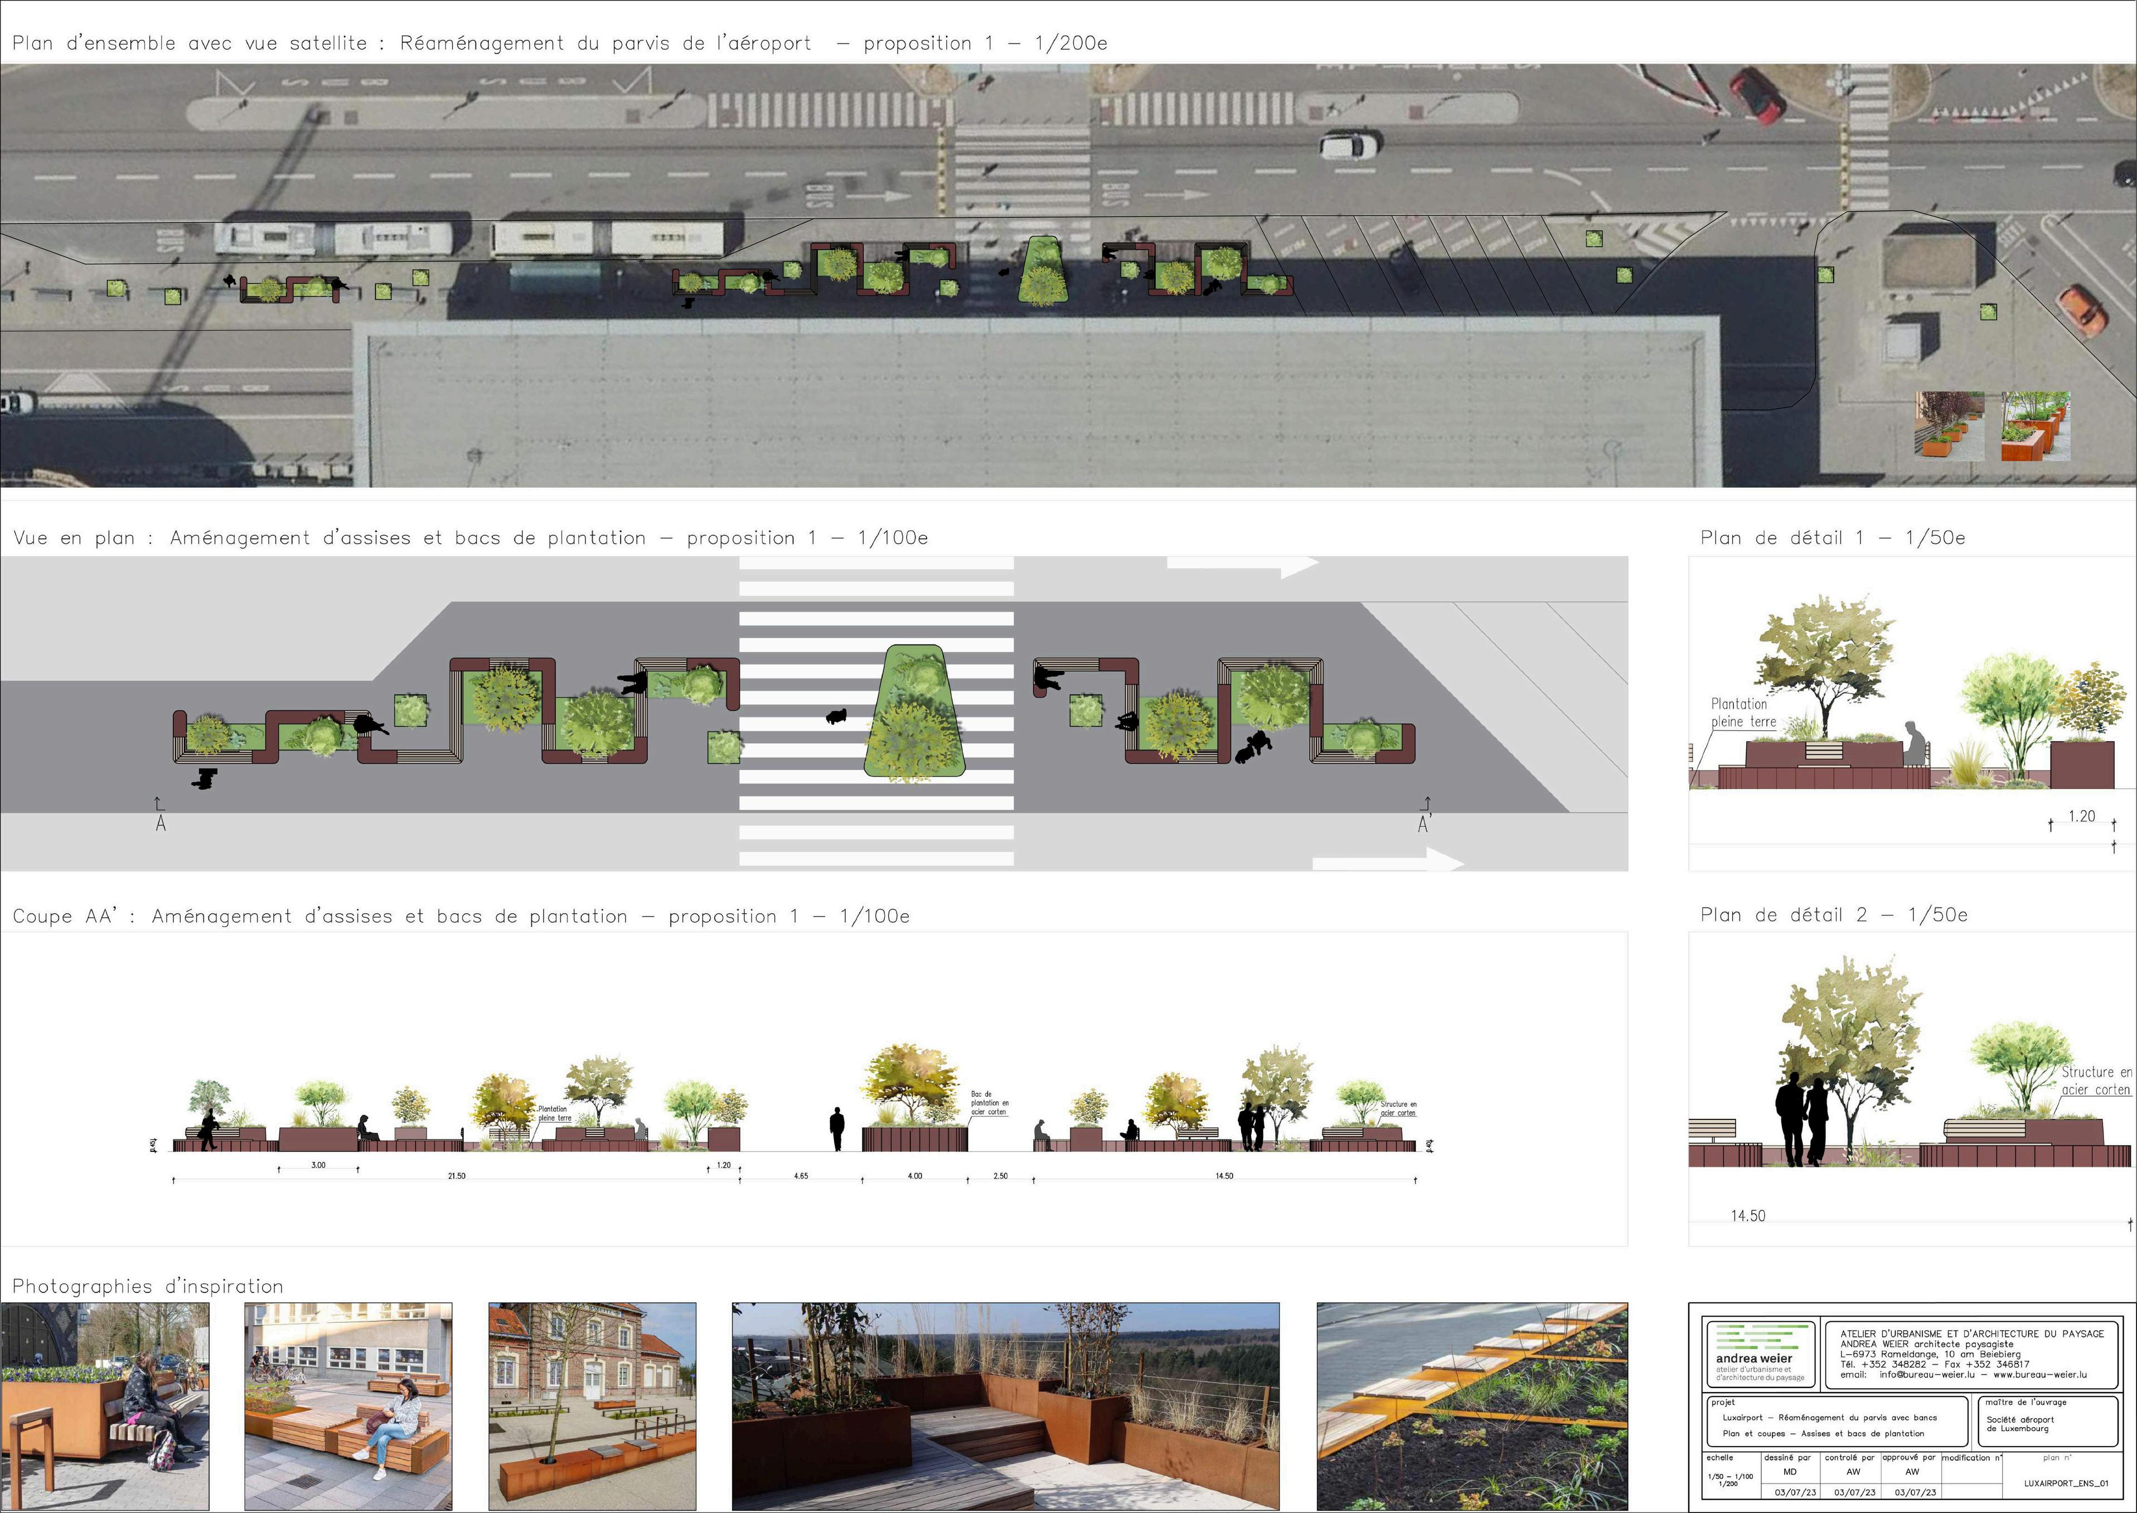Click the lone standing silhouette in Coupe AA'

[x=836, y=1129]
